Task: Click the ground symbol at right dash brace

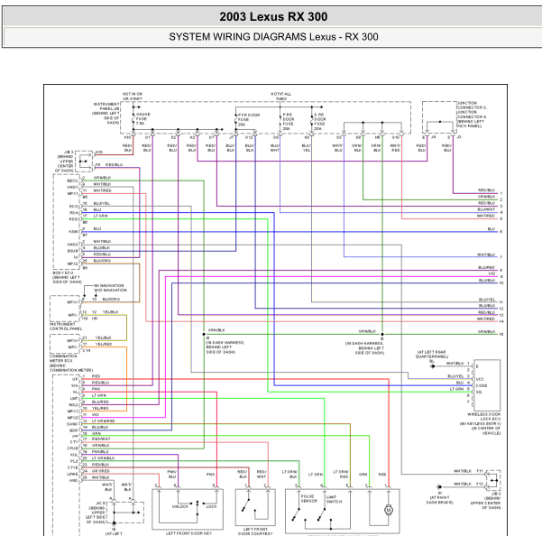Action: pyautogui.click(x=439, y=486)
